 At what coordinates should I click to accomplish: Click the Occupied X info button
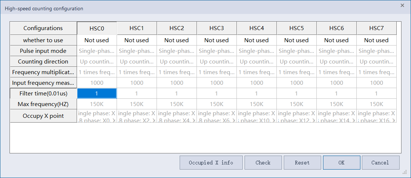click(x=211, y=163)
